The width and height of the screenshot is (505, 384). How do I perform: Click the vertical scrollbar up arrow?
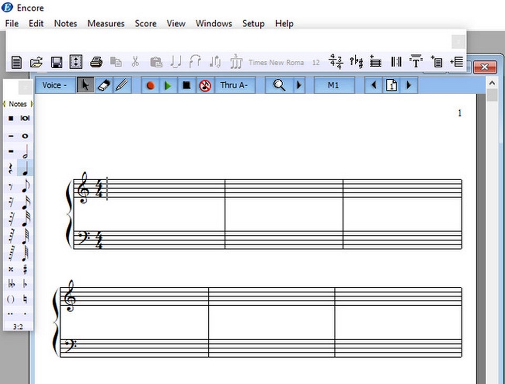(x=492, y=83)
